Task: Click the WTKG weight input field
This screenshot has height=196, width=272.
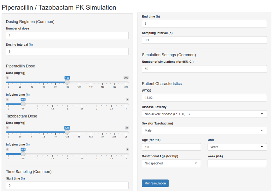Action: pyautogui.click(x=204, y=98)
